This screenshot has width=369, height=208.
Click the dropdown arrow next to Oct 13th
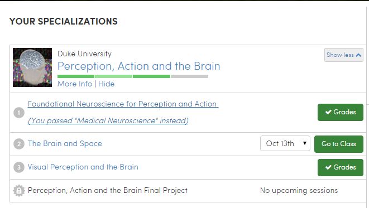point(305,143)
